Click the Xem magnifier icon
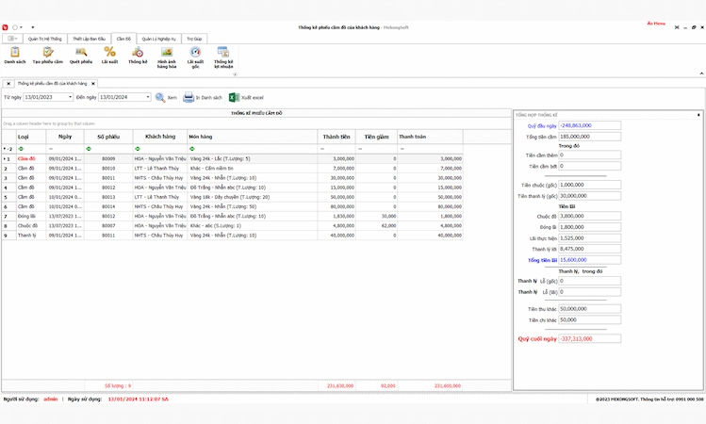706x424 pixels. point(160,97)
